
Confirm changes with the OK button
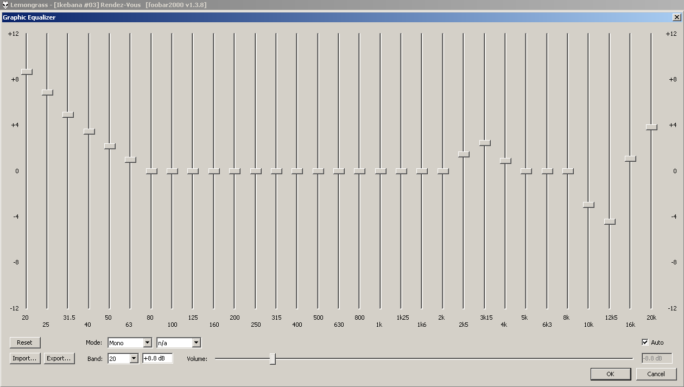(611, 374)
